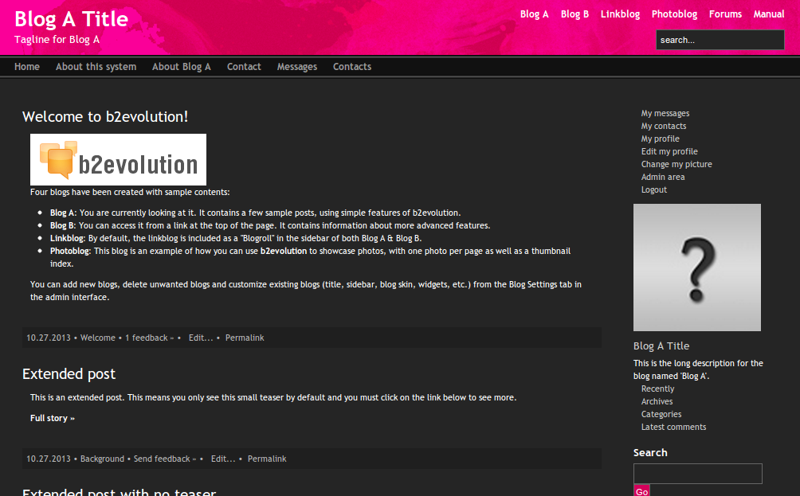This screenshot has width=800, height=496.
Task: Open Latest comments in sidebar
Action: click(673, 427)
